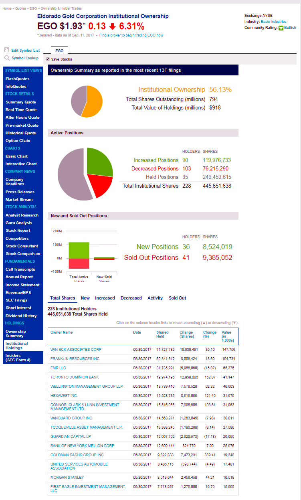
Task: Open VAN ECK ASSOCIATES CORP link
Action: coord(76,350)
